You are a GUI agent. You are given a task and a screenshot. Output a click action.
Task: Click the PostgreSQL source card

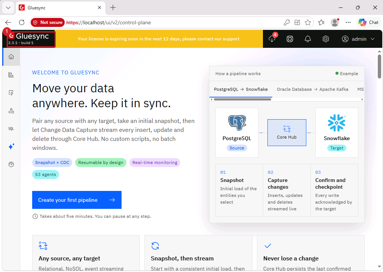pyautogui.click(x=237, y=133)
